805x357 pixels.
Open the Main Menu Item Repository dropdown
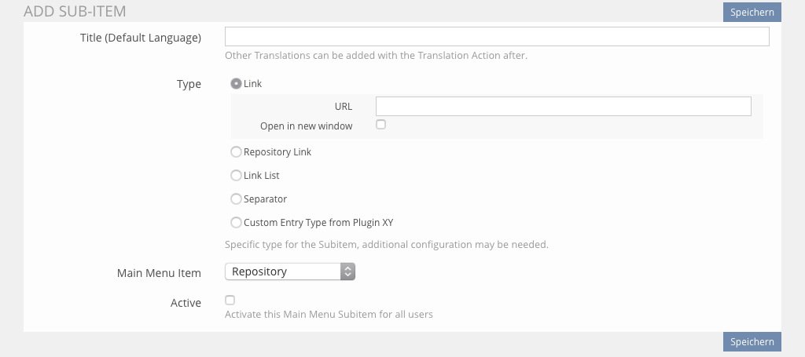pos(283,271)
